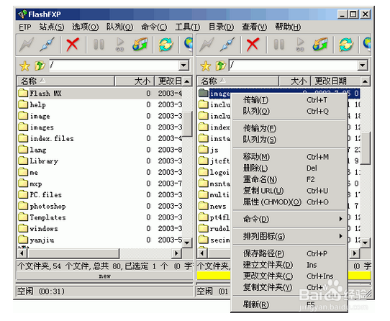Select the yanjiu folder row
Viewport: 390px width, 321px height.
(x=100, y=240)
